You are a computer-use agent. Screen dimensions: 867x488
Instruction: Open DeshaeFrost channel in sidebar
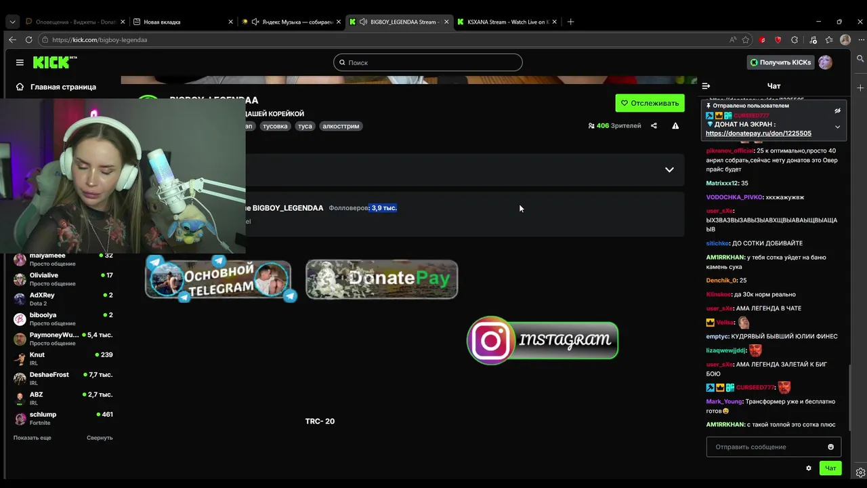63,378
